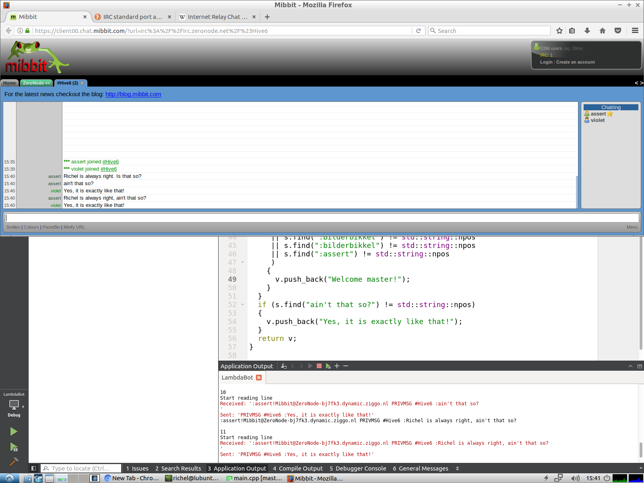Click the Type to locate field
This screenshot has height=483, width=644.
pyautogui.click(x=81, y=469)
